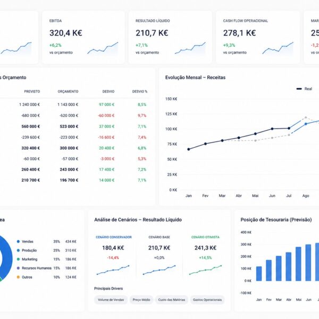This screenshot has height=319, width=319.
Task: Click the Jun bar in treasury chart
Action: [x=308, y=263]
